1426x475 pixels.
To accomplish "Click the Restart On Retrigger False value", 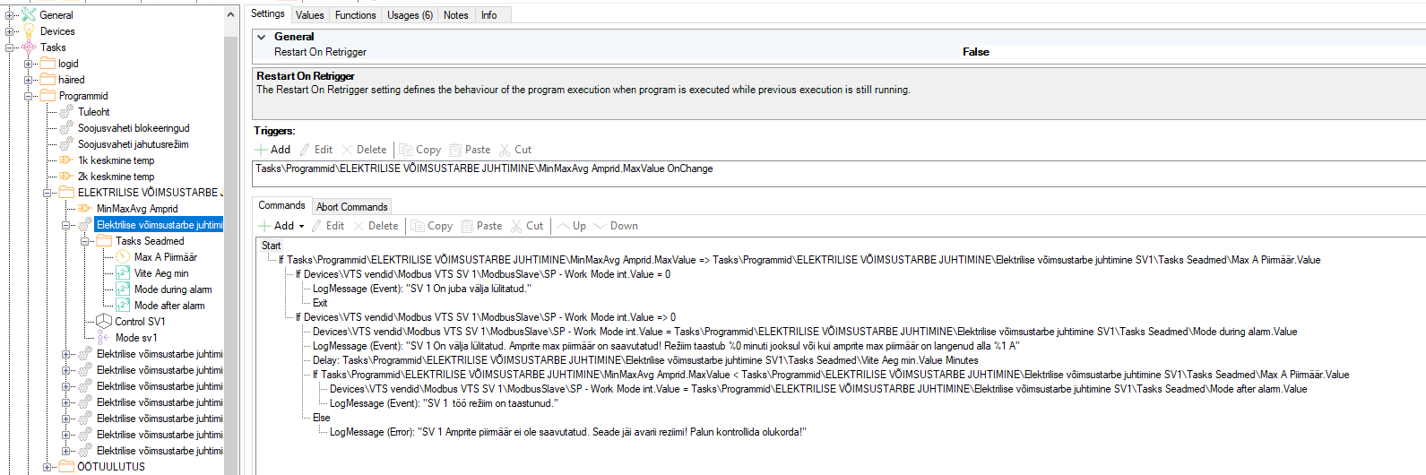I will click(x=975, y=52).
